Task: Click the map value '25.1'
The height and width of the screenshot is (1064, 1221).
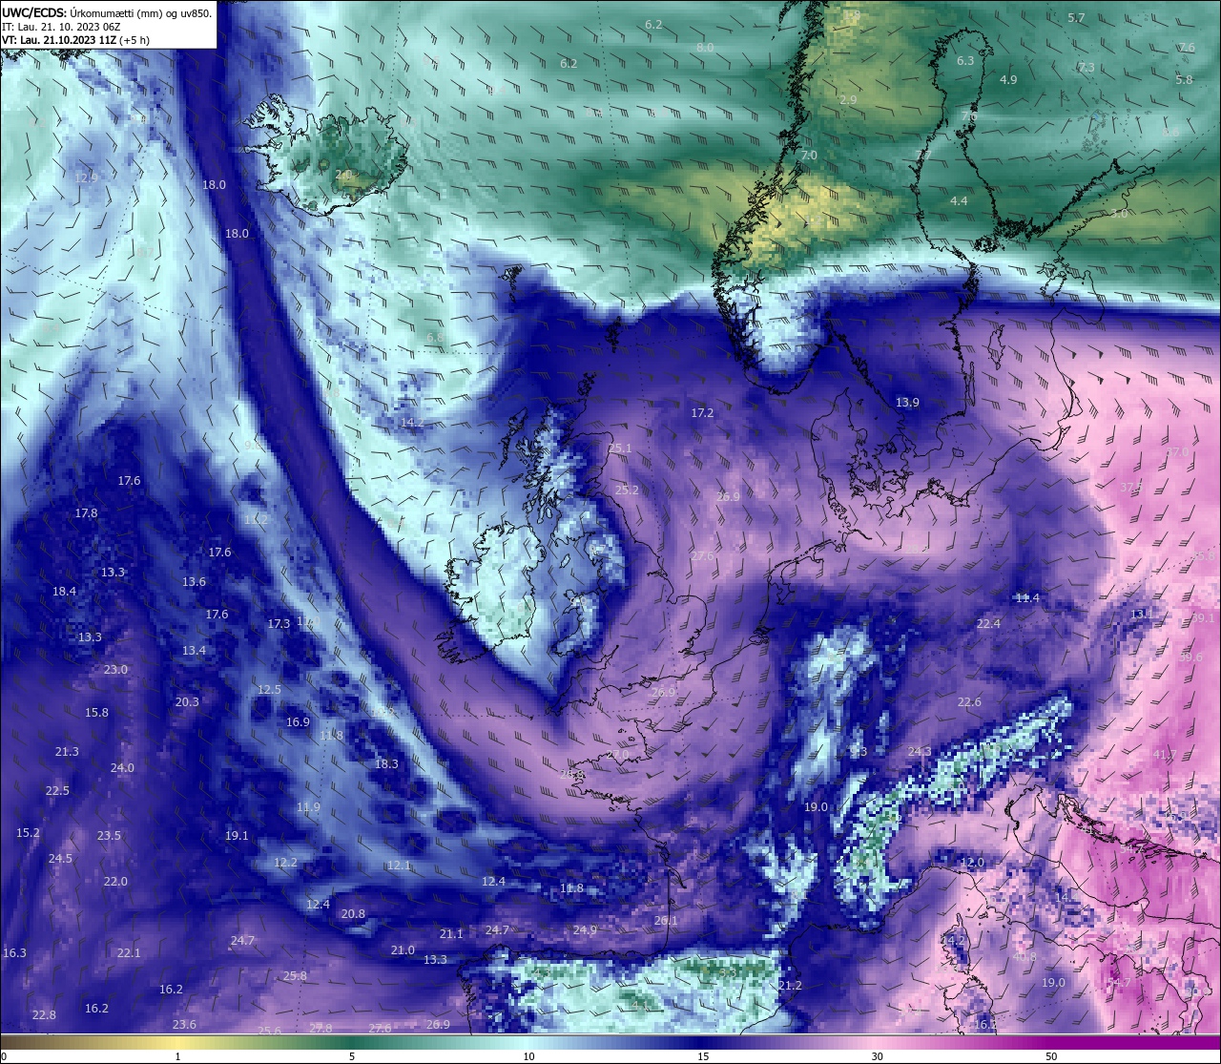Action: coord(620,449)
